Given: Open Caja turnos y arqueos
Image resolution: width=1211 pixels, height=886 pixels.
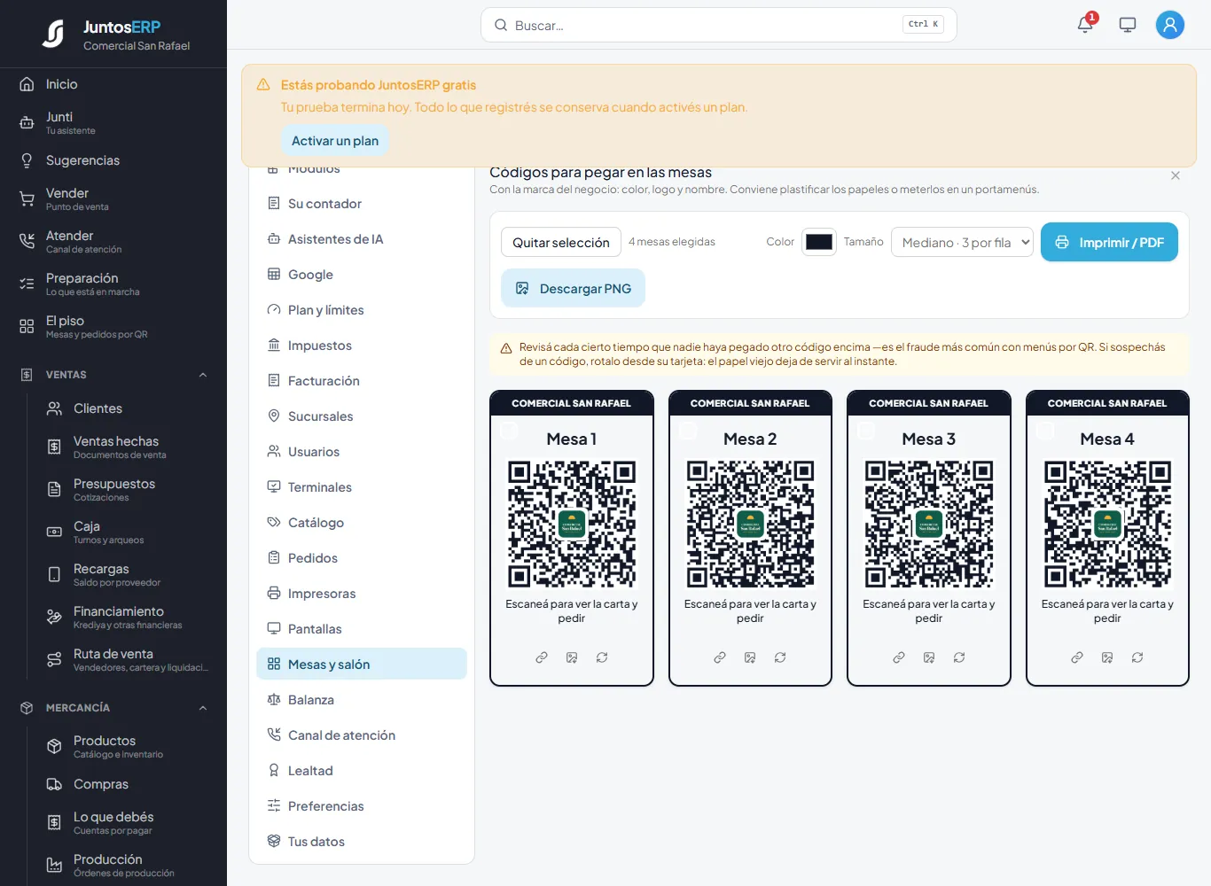Looking at the screenshot, I should (127, 532).
